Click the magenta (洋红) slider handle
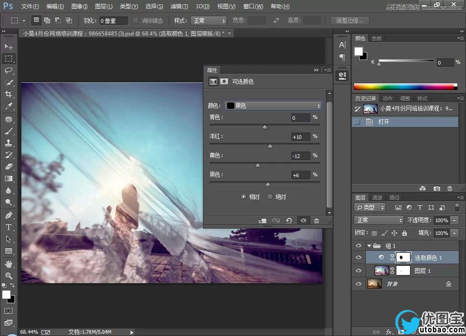Image resolution: width=466 pixels, height=336 pixels. coord(270,146)
